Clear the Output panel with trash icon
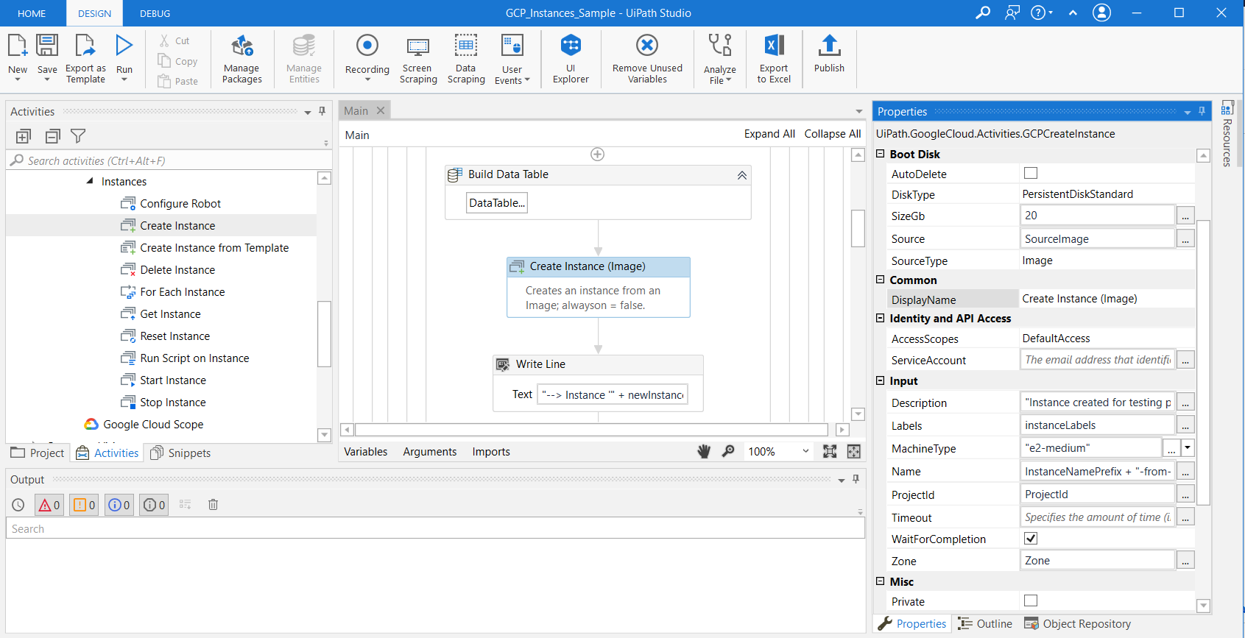The image size is (1245, 638). tap(213, 505)
